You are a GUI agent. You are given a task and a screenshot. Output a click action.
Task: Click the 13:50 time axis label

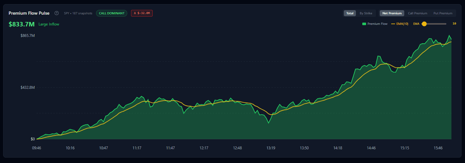click(304, 148)
